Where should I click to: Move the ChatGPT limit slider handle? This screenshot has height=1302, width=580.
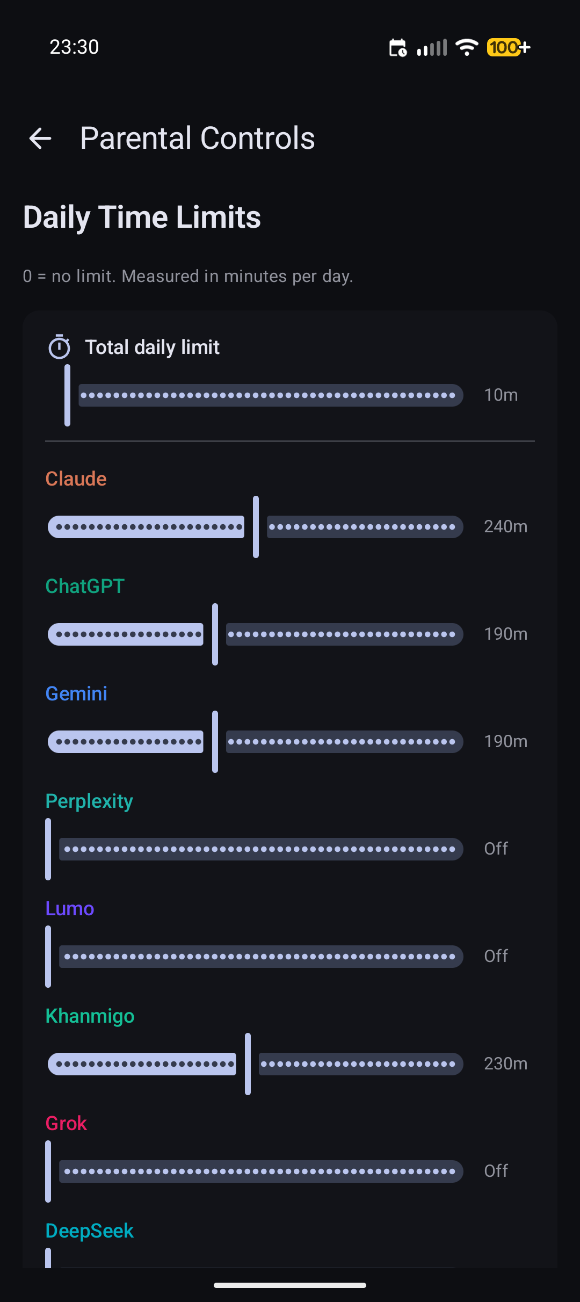click(215, 634)
